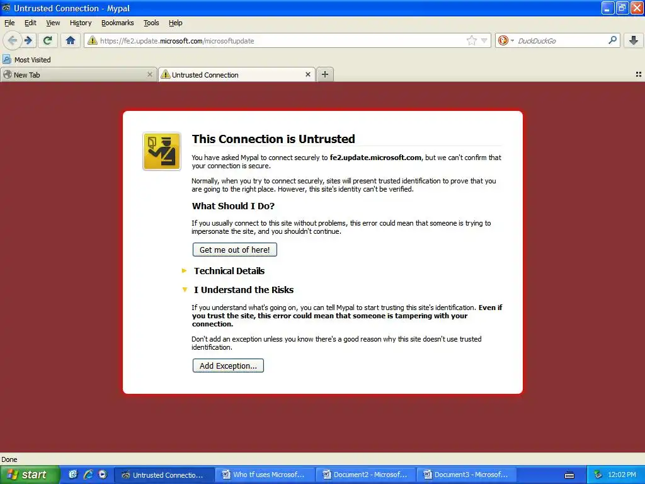Click the 'Done' status bar text
645x484 pixels.
[9, 459]
